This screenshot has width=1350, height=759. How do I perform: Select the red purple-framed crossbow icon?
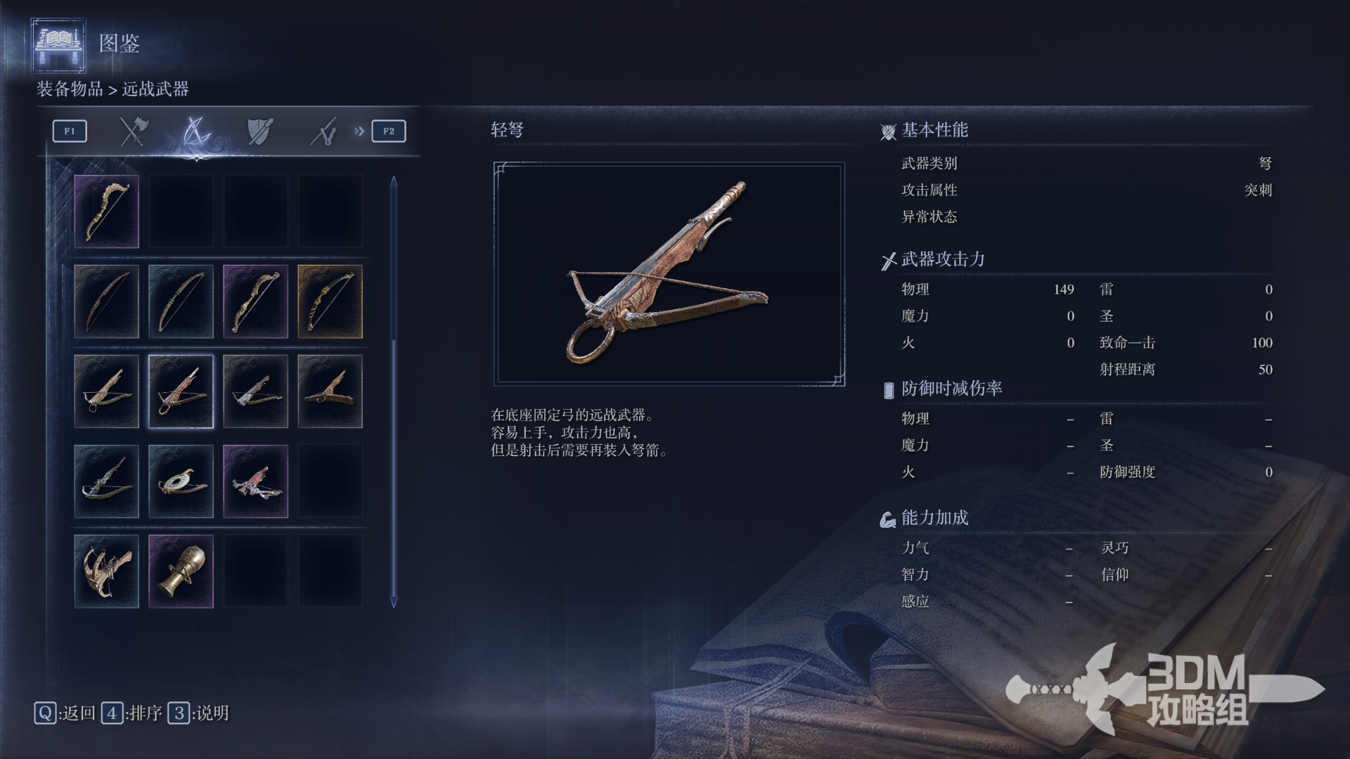click(x=256, y=481)
